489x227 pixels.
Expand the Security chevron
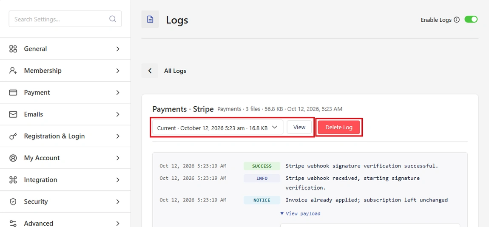pos(117,202)
